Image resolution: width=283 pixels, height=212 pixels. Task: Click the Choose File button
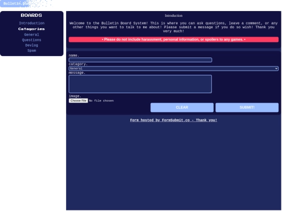coord(78,101)
